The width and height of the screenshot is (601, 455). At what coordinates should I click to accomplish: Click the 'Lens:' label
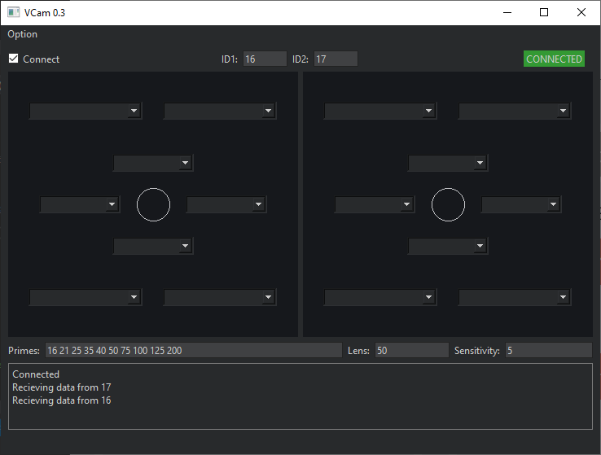358,351
